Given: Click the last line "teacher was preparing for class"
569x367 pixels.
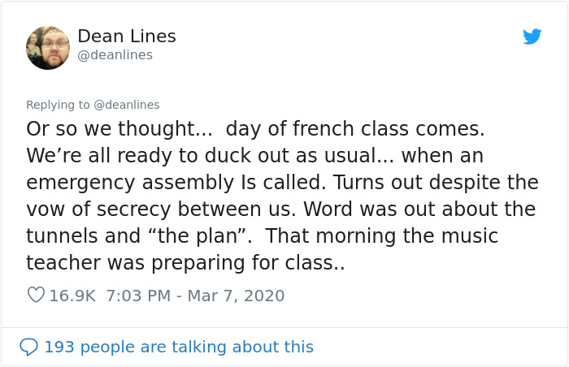Looking at the screenshot, I should pyautogui.click(x=185, y=263).
